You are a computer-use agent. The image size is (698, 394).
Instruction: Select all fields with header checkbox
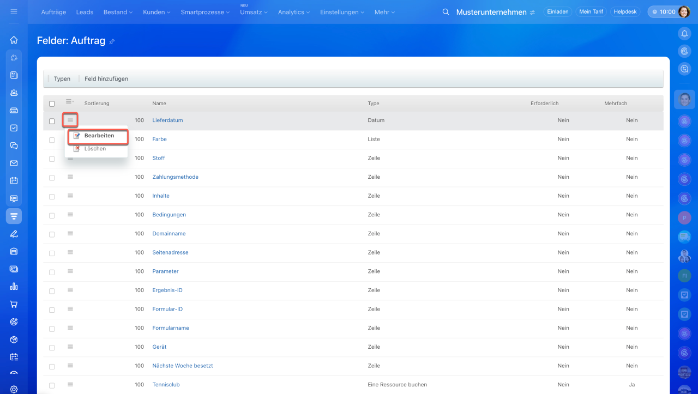[x=52, y=104]
